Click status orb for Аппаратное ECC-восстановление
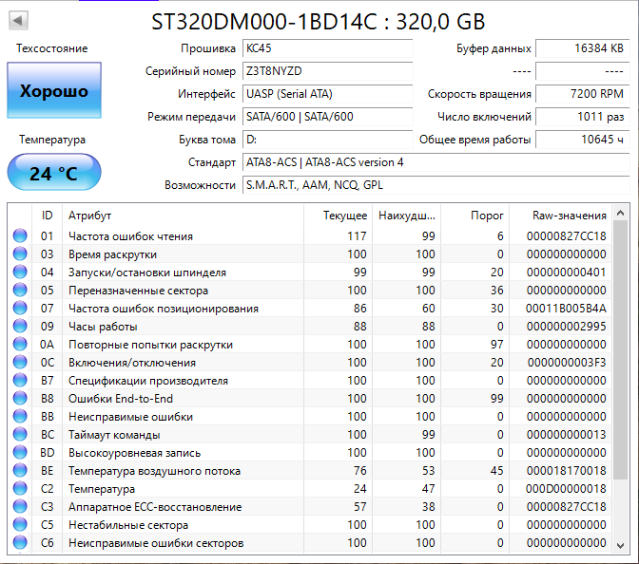This screenshot has width=639, height=564. tap(20, 507)
